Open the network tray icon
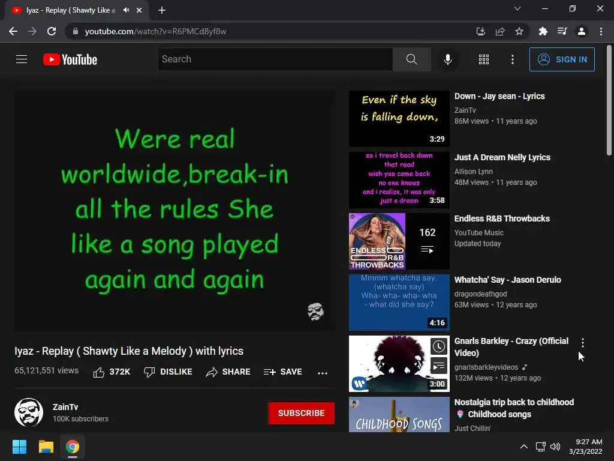Viewport: 614px width, 461px height. tap(541, 447)
